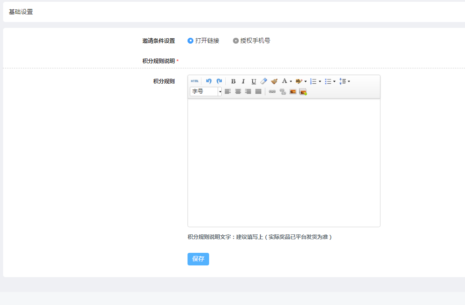465x305 pixels.
Task: Click the 保存 button
Action: [x=198, y=259]
